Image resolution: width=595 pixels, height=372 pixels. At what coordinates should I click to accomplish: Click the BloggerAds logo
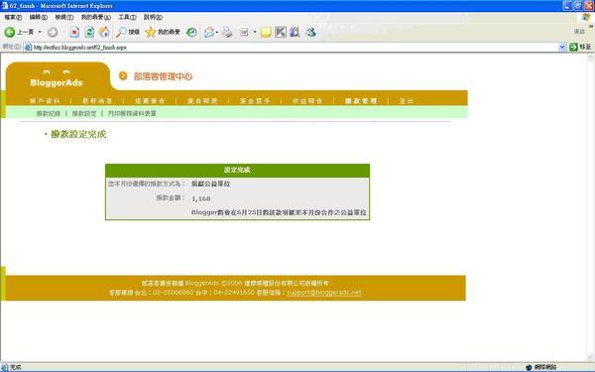coord(57,79)
